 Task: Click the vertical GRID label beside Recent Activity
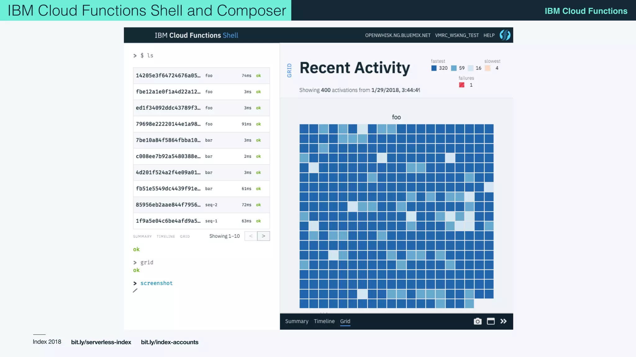[x=289, y=70]
